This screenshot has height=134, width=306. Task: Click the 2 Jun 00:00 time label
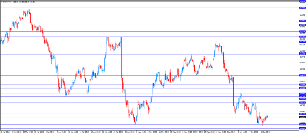pos(232,132)
